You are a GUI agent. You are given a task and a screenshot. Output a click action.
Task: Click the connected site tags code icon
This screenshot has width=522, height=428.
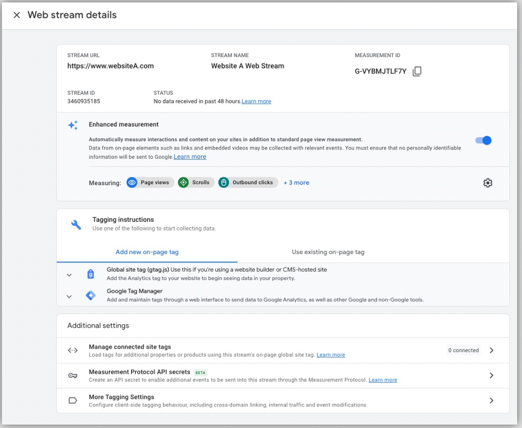73,350
